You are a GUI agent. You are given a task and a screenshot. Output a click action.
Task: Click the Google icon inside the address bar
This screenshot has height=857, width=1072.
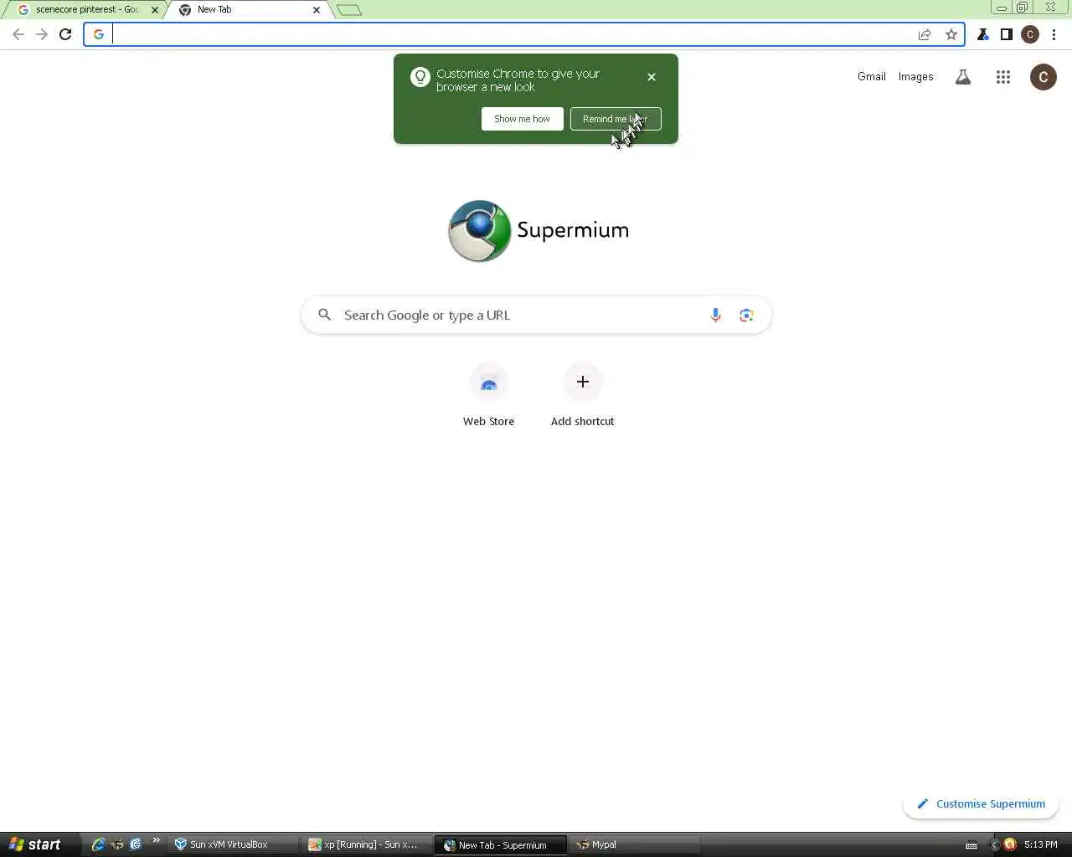pyautogui.click(x=99, y=34)
